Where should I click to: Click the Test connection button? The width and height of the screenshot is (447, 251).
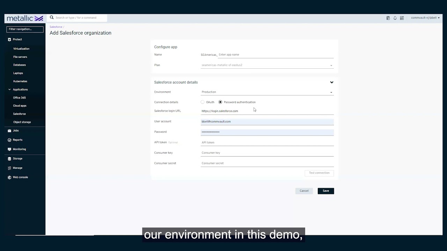319,173
